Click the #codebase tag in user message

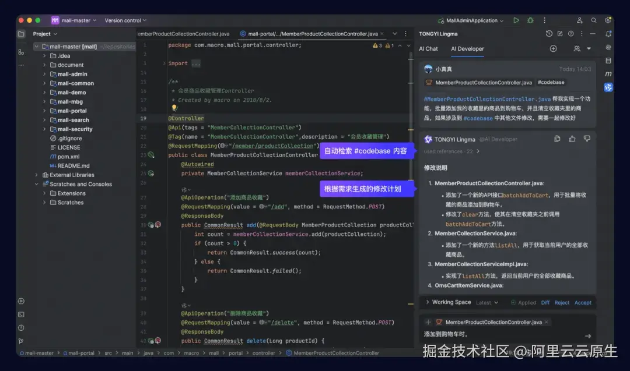click(x=551, y=82)
